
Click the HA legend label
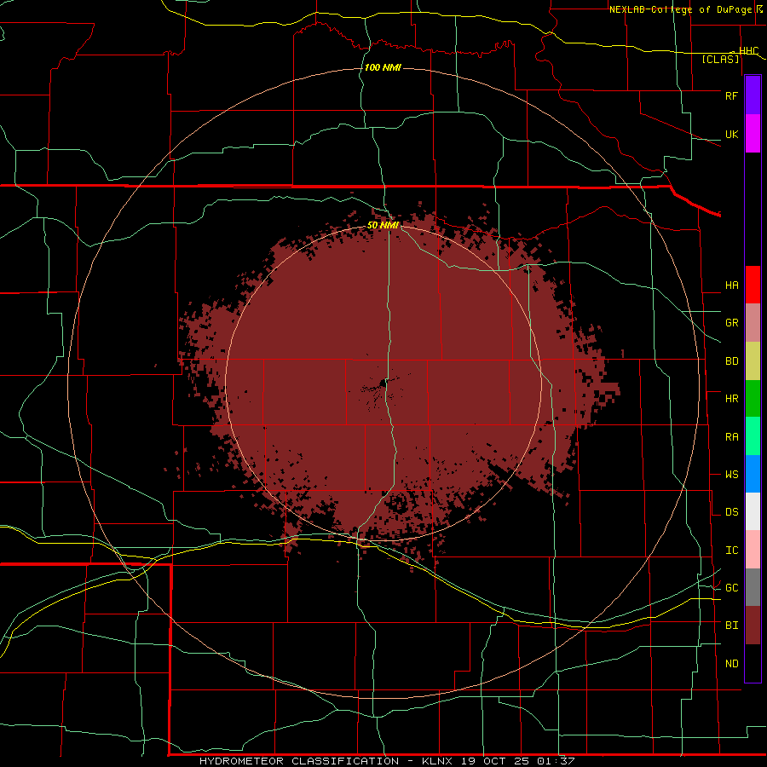[731, 285]
